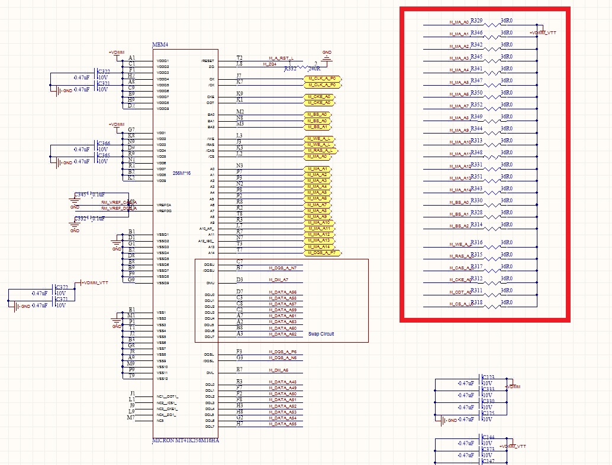Select resistor designator R331

click(x=476, y=164)
